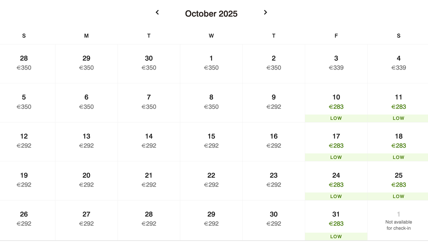
Task: Select October 22 Wednesday cell
Action: (211, 181)
